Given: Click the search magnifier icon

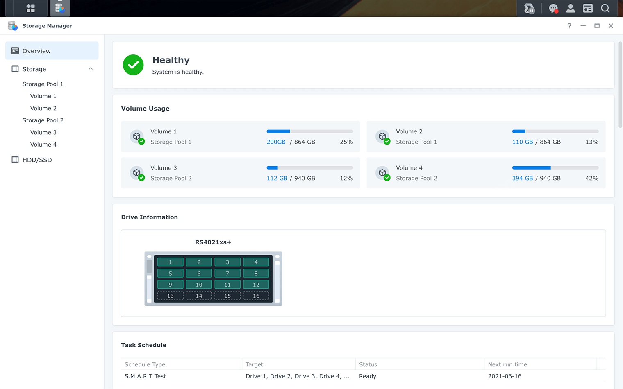Looking at the screenshot, I should tap(605, 8).
